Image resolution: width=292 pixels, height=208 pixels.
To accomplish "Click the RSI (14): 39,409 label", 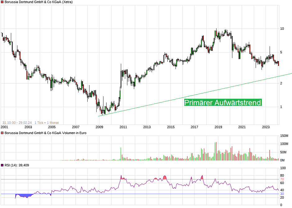I will [x=17, y=165].
